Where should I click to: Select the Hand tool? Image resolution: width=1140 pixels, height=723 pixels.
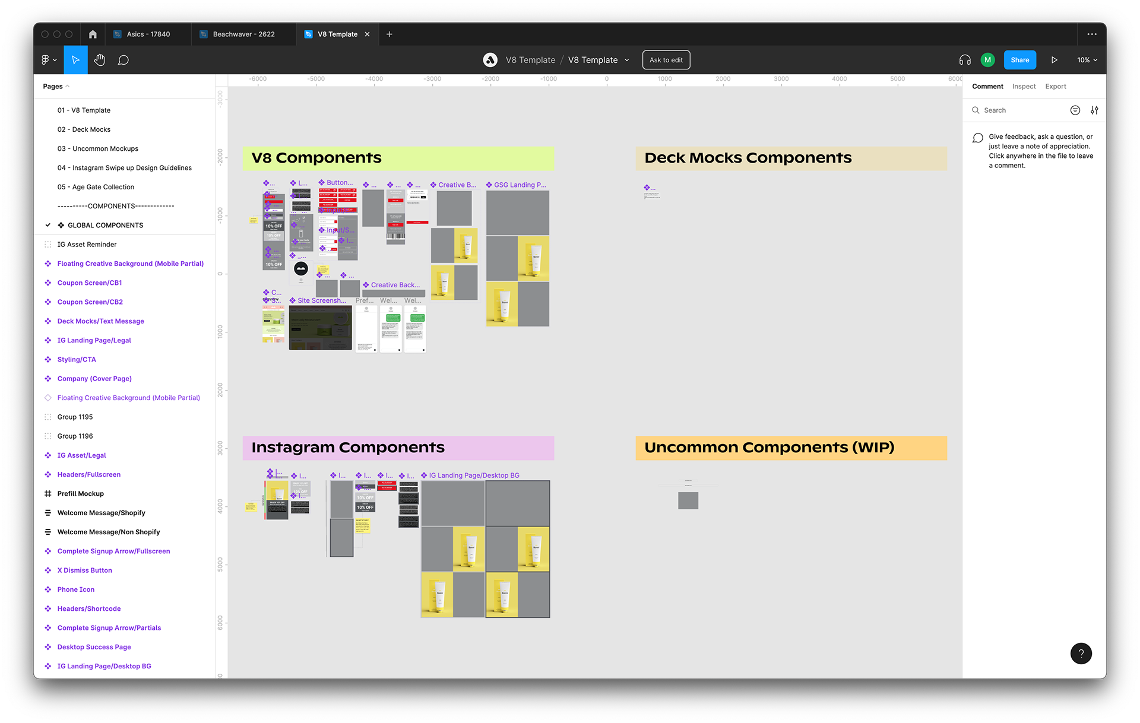coord(99,60)
